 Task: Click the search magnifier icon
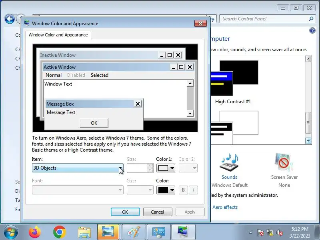[x=311, y=19]
